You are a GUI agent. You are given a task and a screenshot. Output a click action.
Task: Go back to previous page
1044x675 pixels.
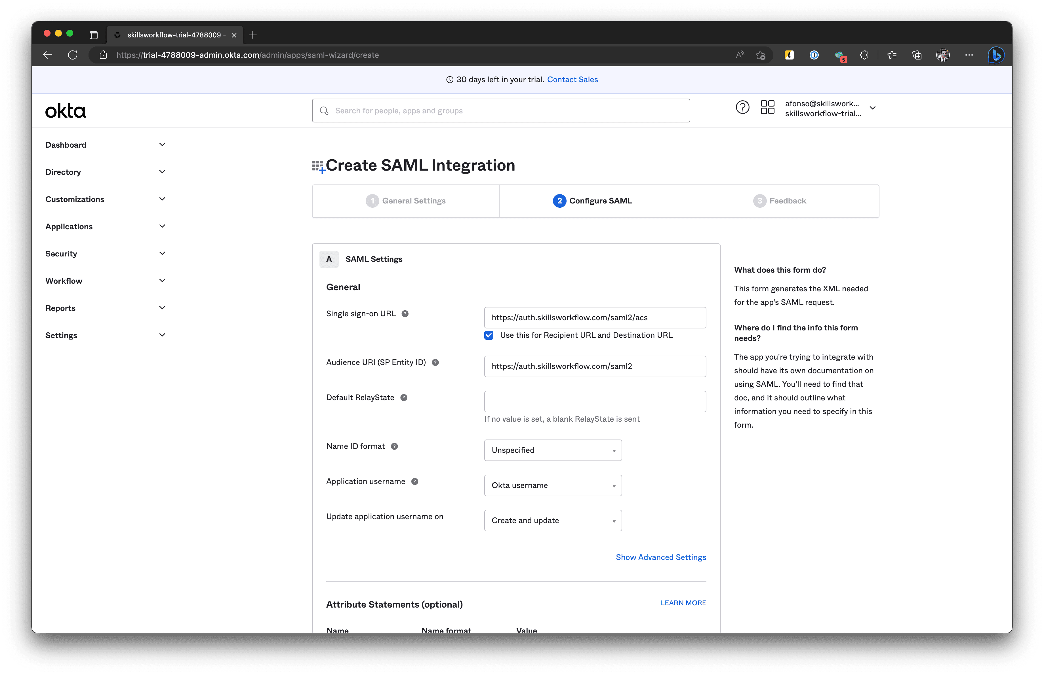pyautogui.click(x=48, y=55)
